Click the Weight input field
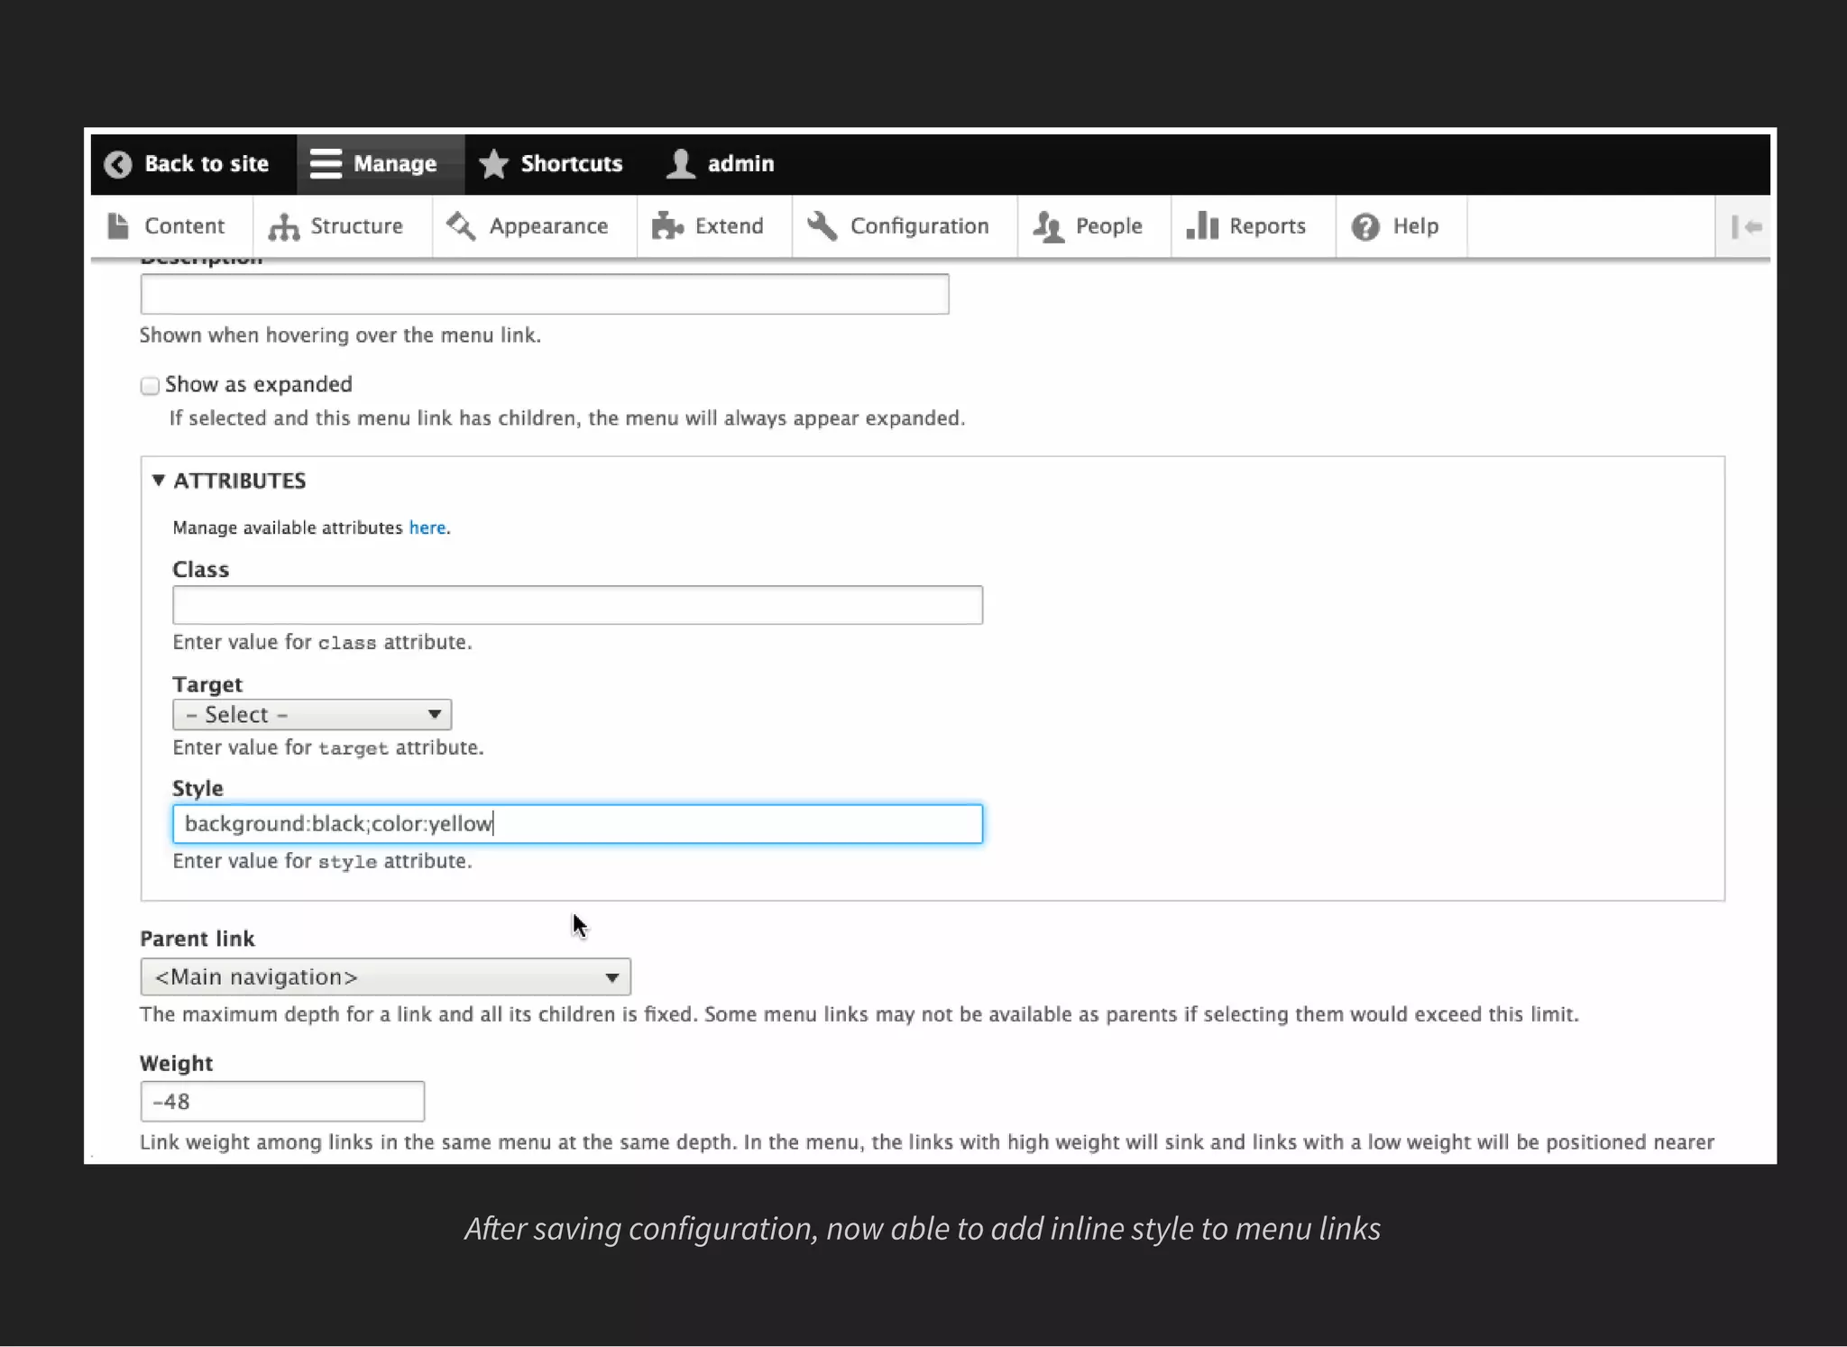Image resolution: width=1847 pixels, height=1347 pixels. 282,1102
